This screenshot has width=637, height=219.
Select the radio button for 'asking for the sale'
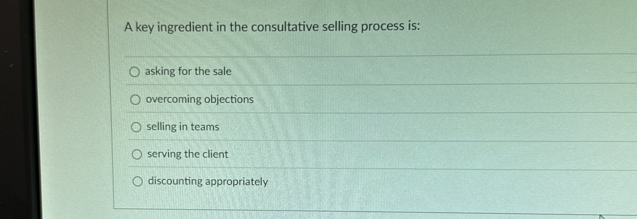[135, 71]
